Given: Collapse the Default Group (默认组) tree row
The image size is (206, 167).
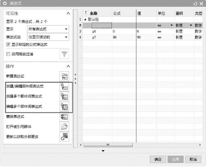Looking at the screenshot, I should point(85,20).
